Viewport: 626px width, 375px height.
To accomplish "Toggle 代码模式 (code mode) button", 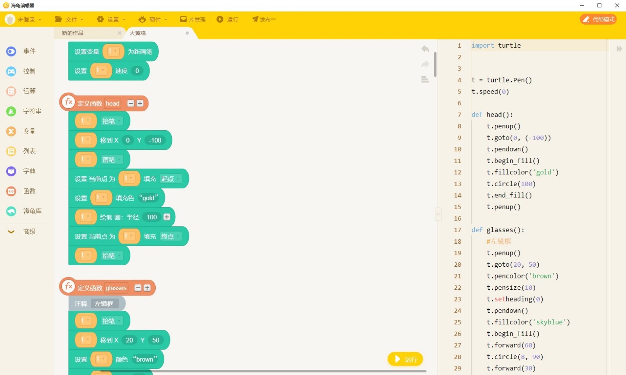I will (598, 19).
